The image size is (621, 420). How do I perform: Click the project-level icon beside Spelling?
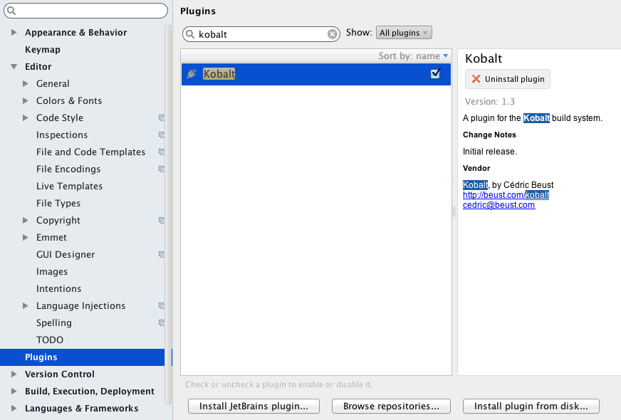tap(162, 322)
